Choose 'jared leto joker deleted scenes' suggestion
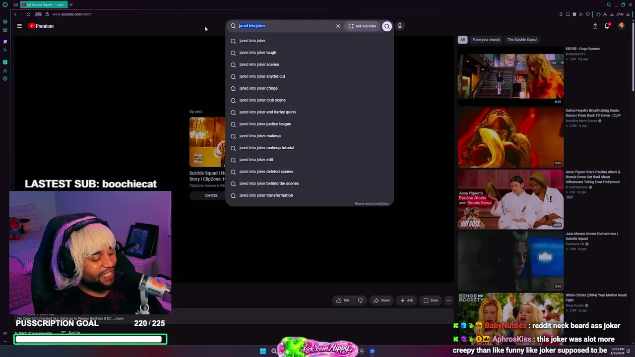635x357 pixels. coord(310,172)
